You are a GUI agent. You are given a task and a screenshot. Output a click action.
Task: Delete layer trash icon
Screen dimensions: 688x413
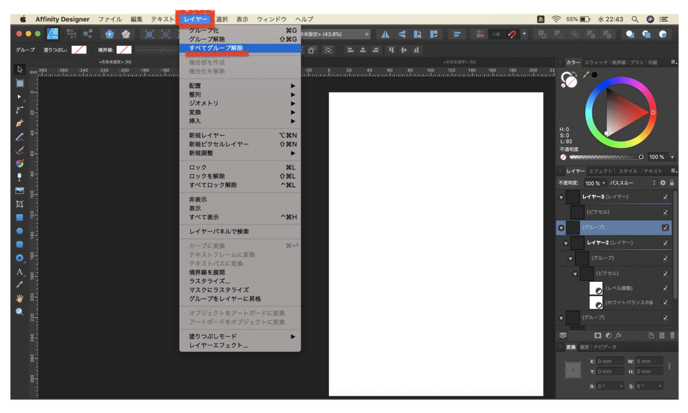(672, 336)
